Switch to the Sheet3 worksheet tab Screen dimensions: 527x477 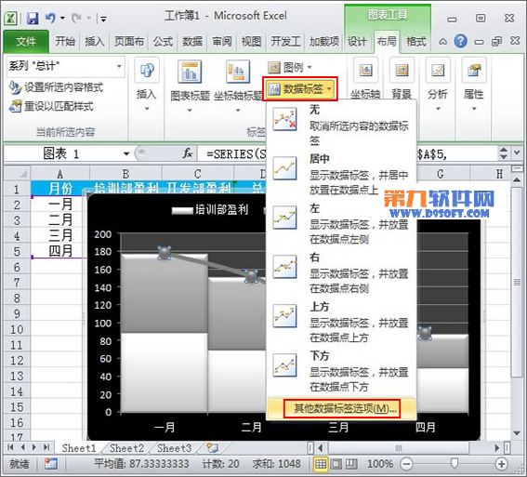pos(175,448)
